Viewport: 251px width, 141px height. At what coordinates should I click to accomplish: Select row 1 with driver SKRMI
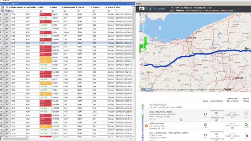(x=66, y=14)
